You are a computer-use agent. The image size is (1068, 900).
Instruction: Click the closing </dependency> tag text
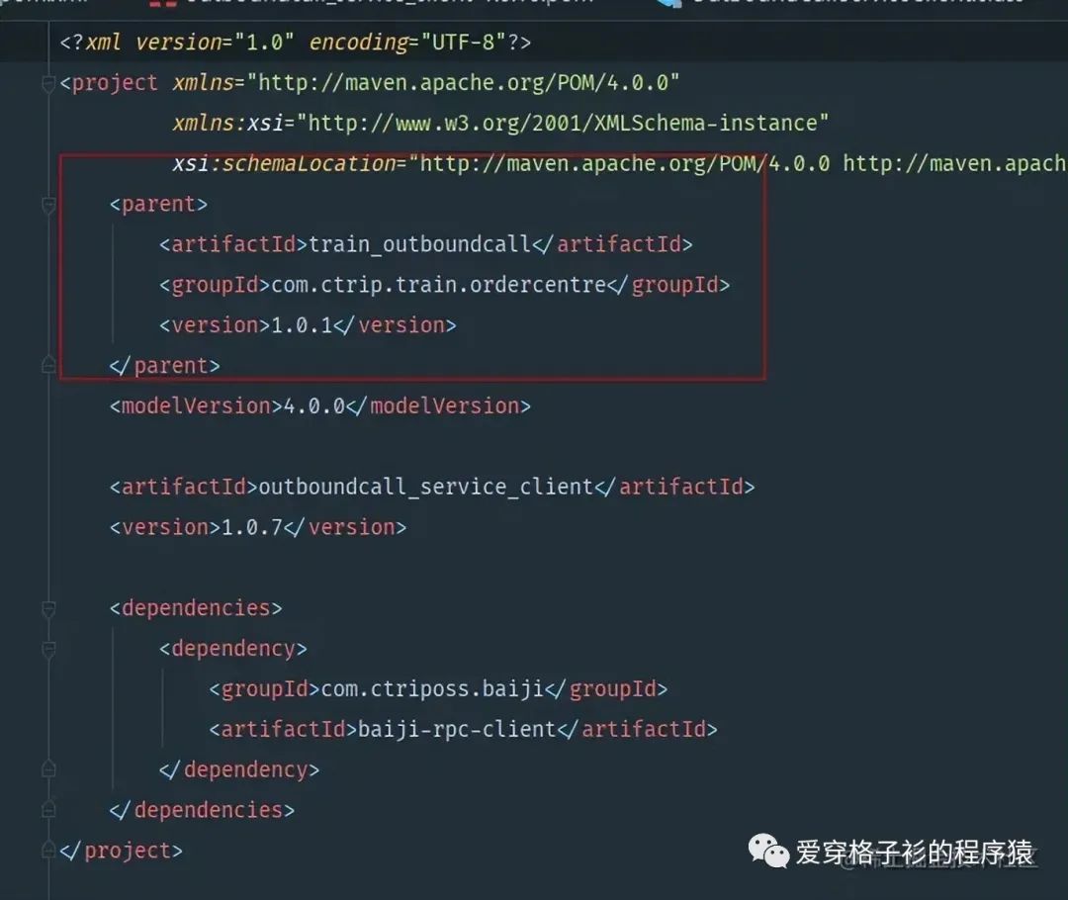(239, 769)
